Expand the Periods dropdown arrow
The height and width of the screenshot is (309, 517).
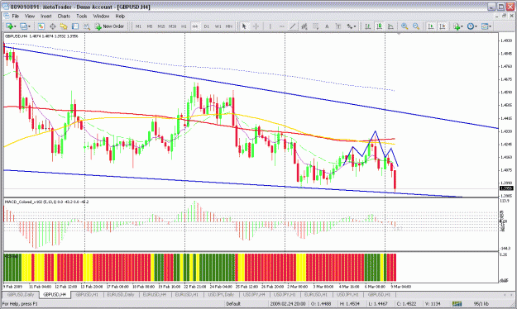(x=476, y=26)
